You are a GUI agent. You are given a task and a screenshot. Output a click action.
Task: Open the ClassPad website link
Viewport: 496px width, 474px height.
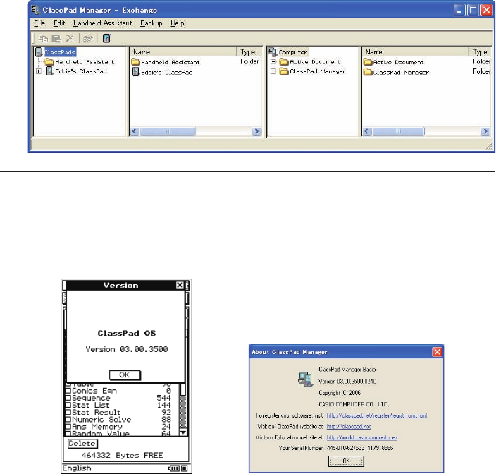pos(349,427)
